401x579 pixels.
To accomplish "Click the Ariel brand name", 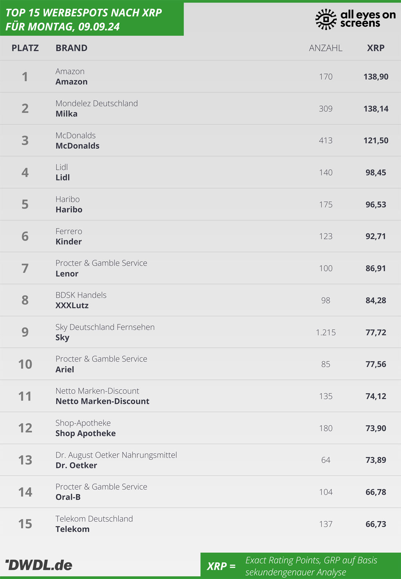I will [65, 370].
